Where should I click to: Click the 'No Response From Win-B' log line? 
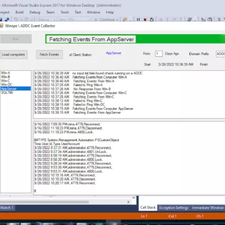tap(73, 89)
